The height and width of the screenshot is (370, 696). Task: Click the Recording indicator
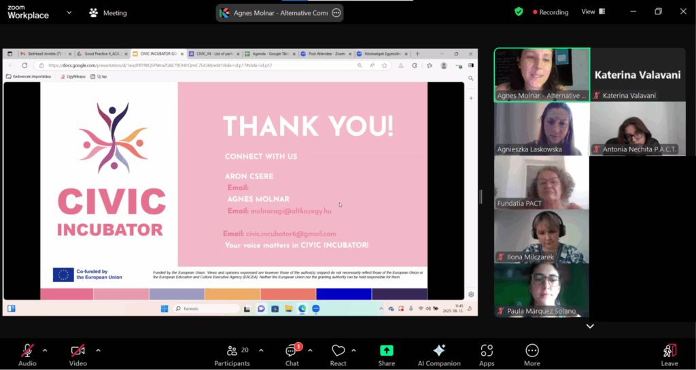pos(551,12)
